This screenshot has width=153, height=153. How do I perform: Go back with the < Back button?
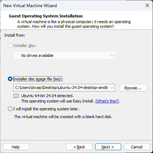(79, 147)
